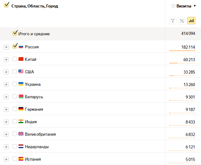Click the China flag icon
This screenshot has width=201, height=165.
(x=21, y=59)
